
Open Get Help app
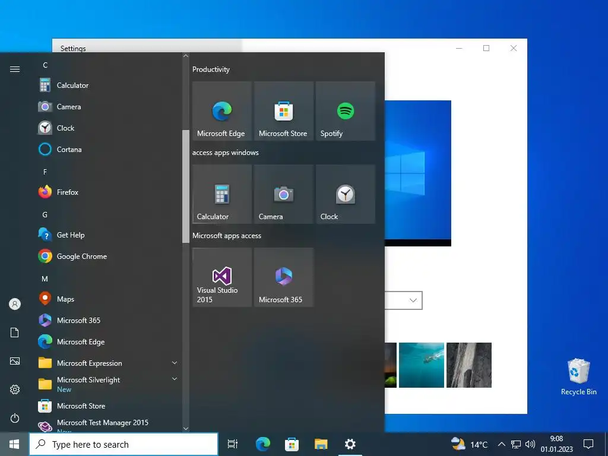(x=109, y=235)
